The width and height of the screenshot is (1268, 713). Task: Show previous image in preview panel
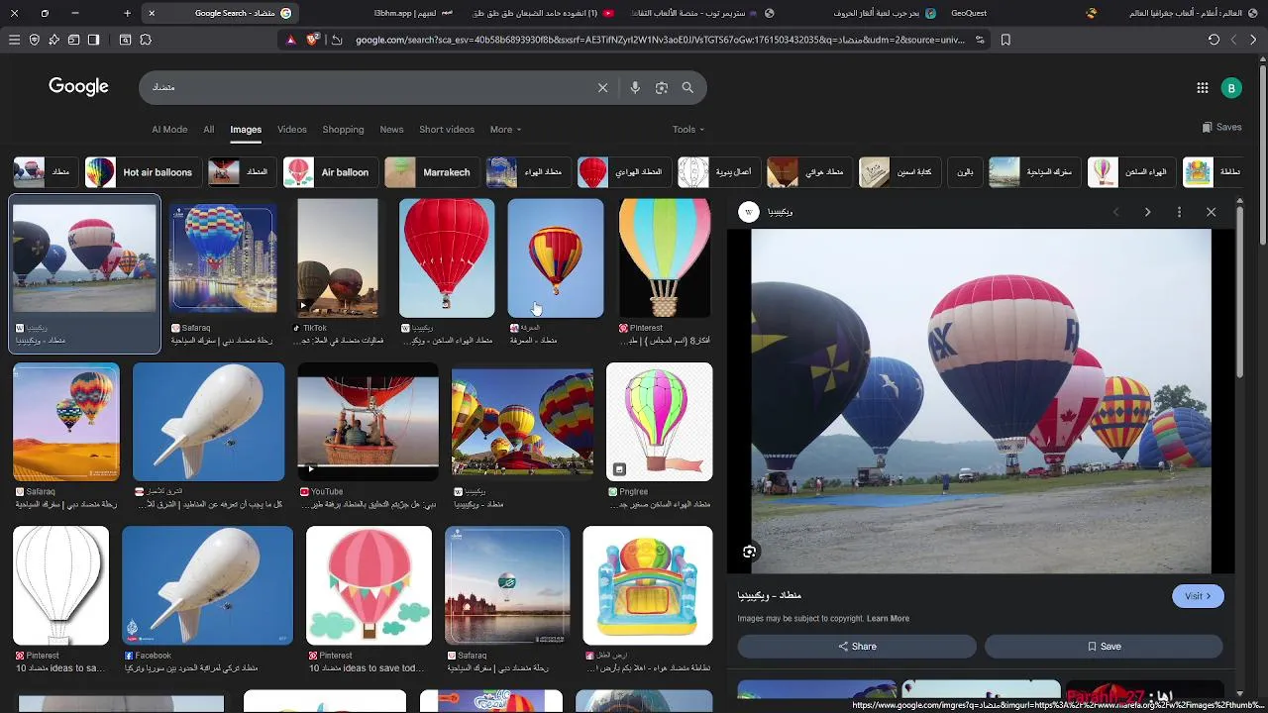point(1116,212)
